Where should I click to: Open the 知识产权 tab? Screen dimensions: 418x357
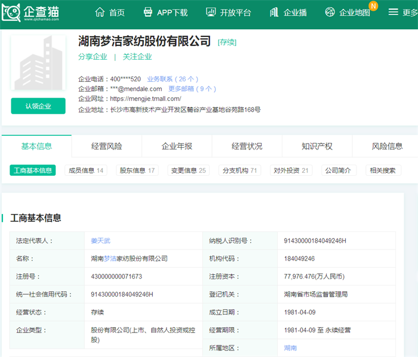coord(317,146)
